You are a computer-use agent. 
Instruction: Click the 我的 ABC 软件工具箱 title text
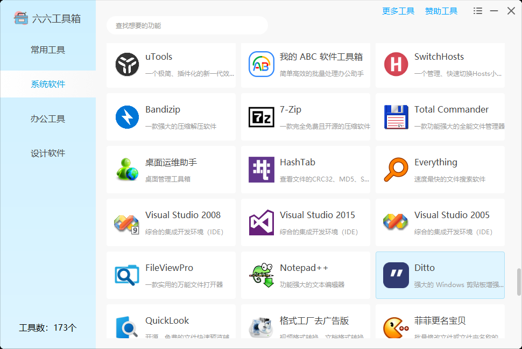321,57
